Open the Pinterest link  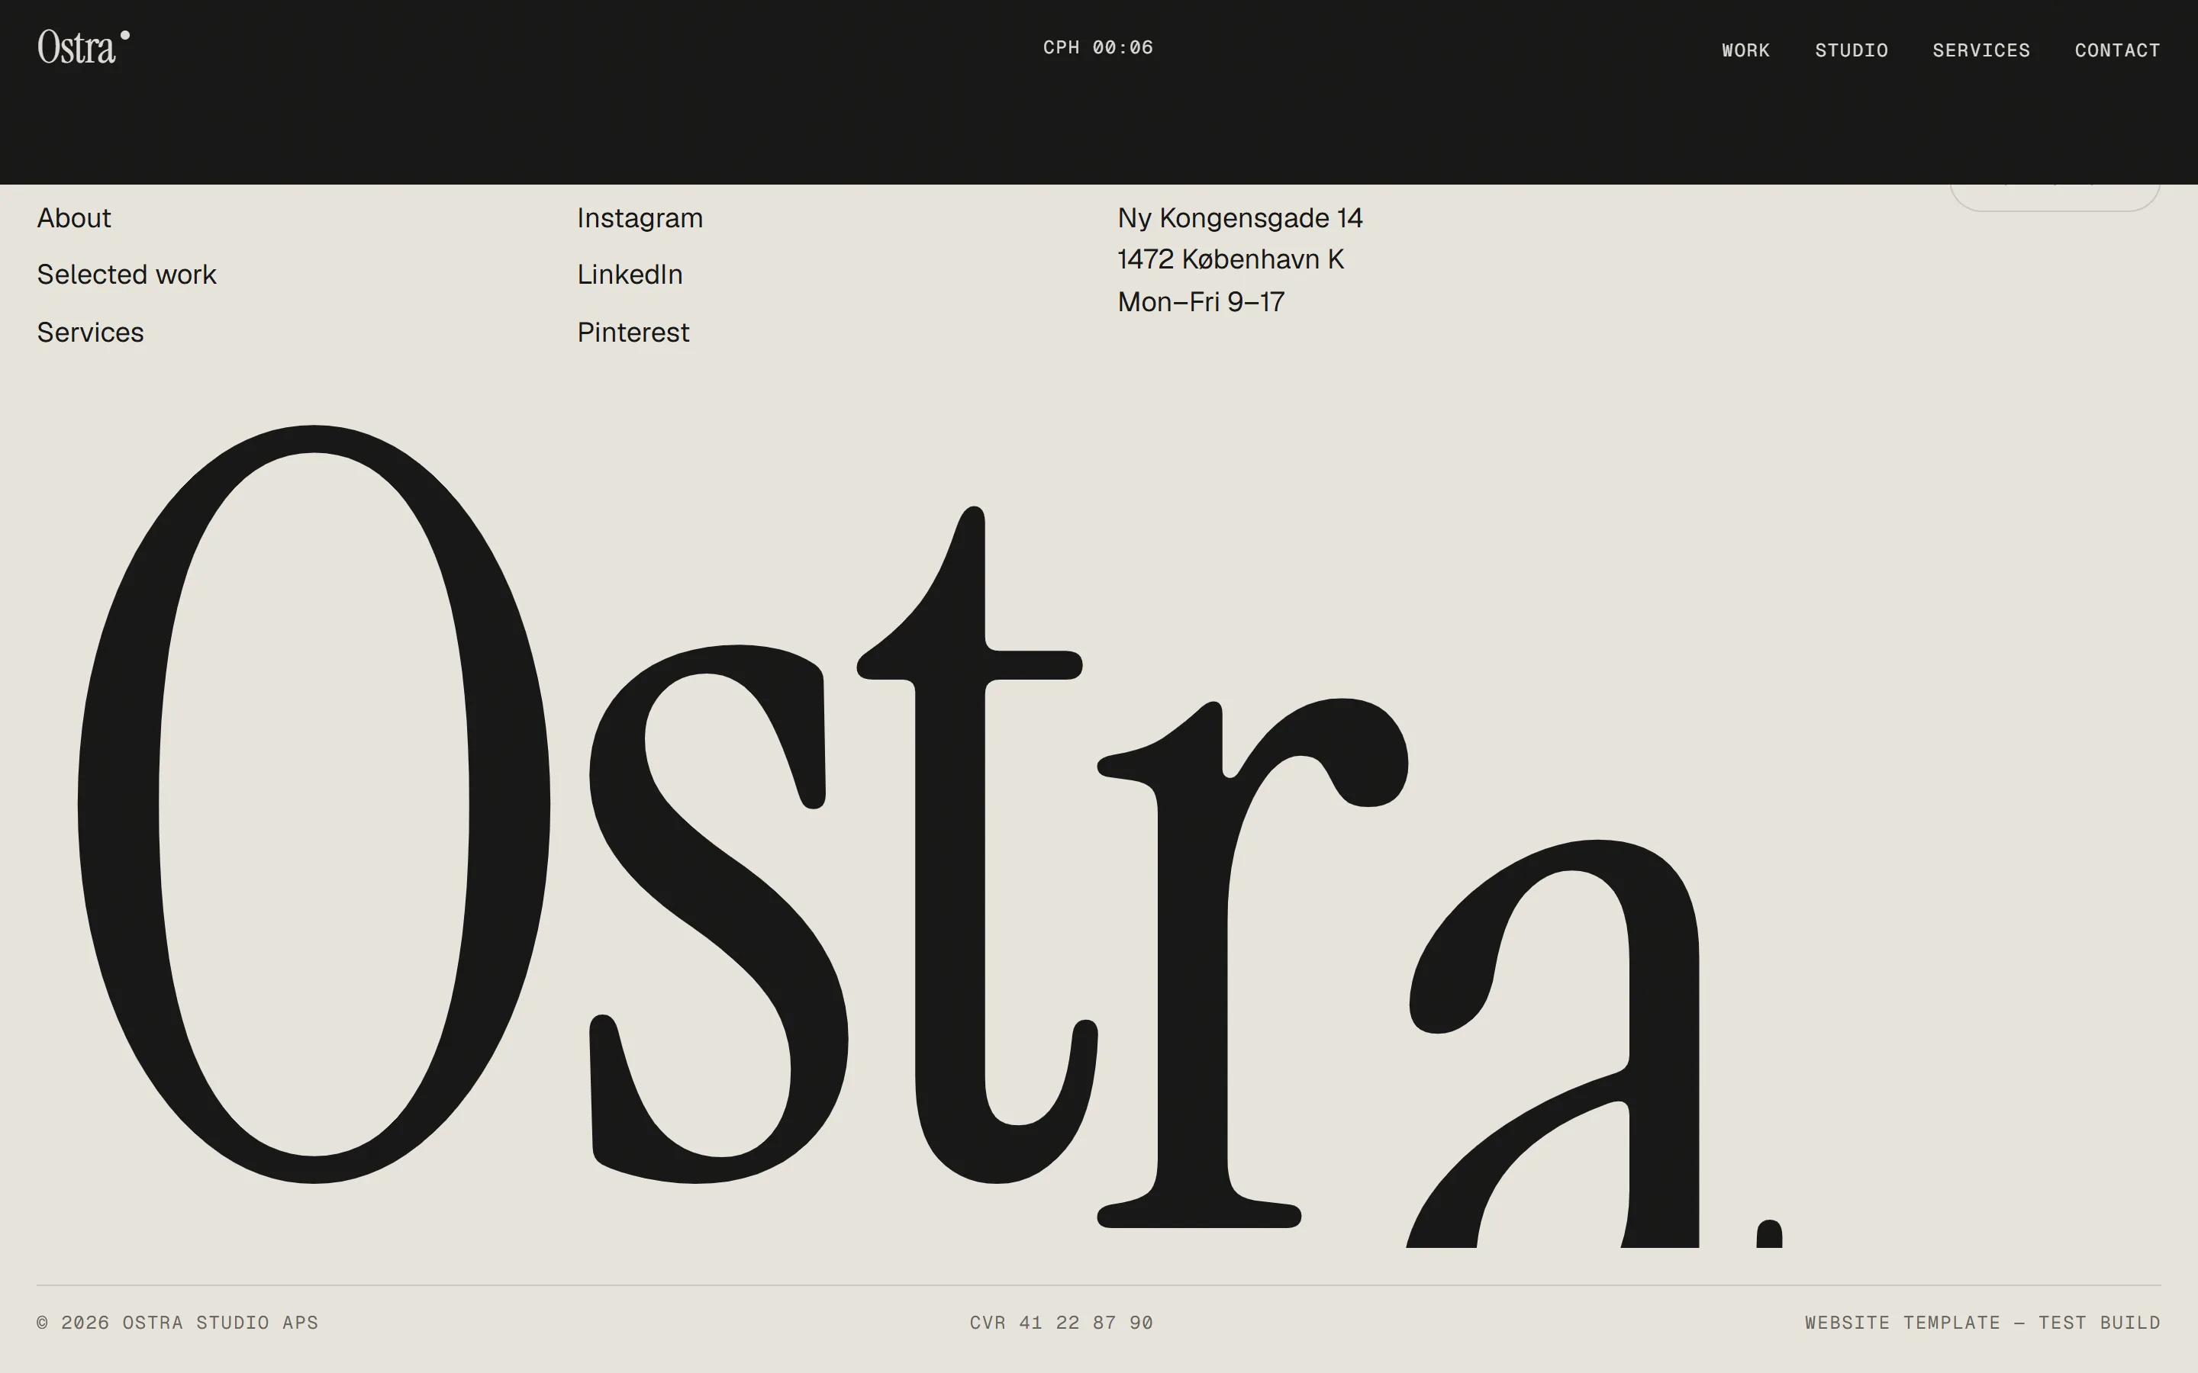coord(633,333)
